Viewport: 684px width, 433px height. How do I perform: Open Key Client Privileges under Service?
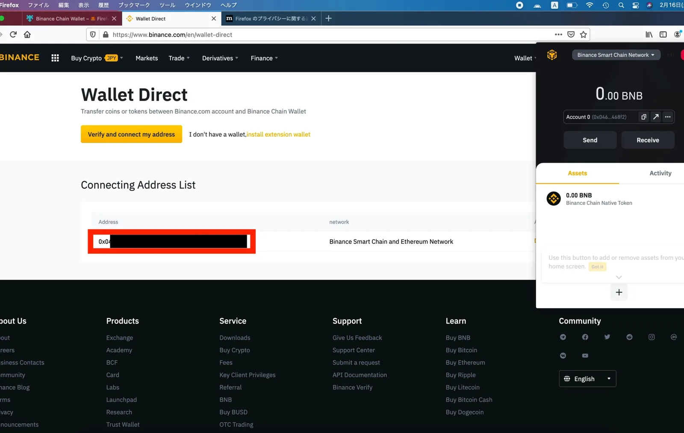tap(248, 375)
